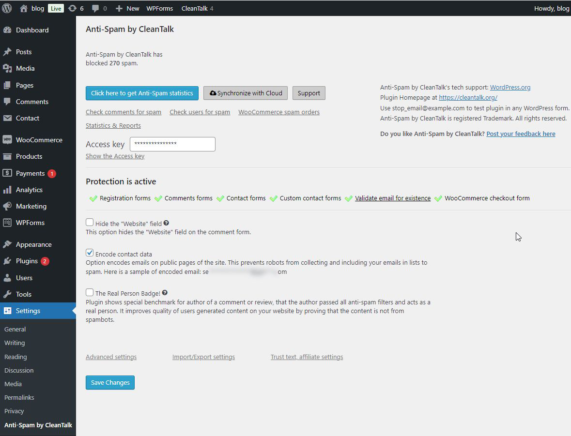The image size is (571, 436).
Task: Click the Appearance paintbrush icon
Action: [7, 244]
